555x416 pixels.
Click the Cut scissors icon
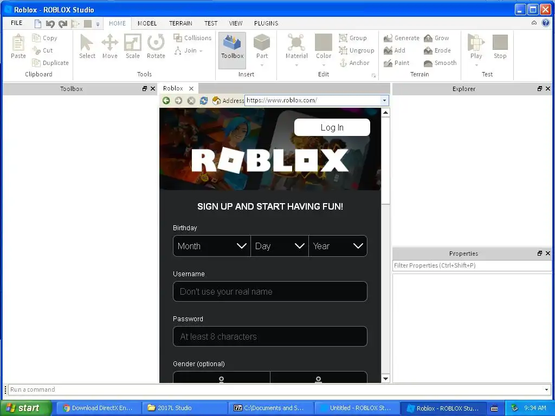(x=36, y=50)
